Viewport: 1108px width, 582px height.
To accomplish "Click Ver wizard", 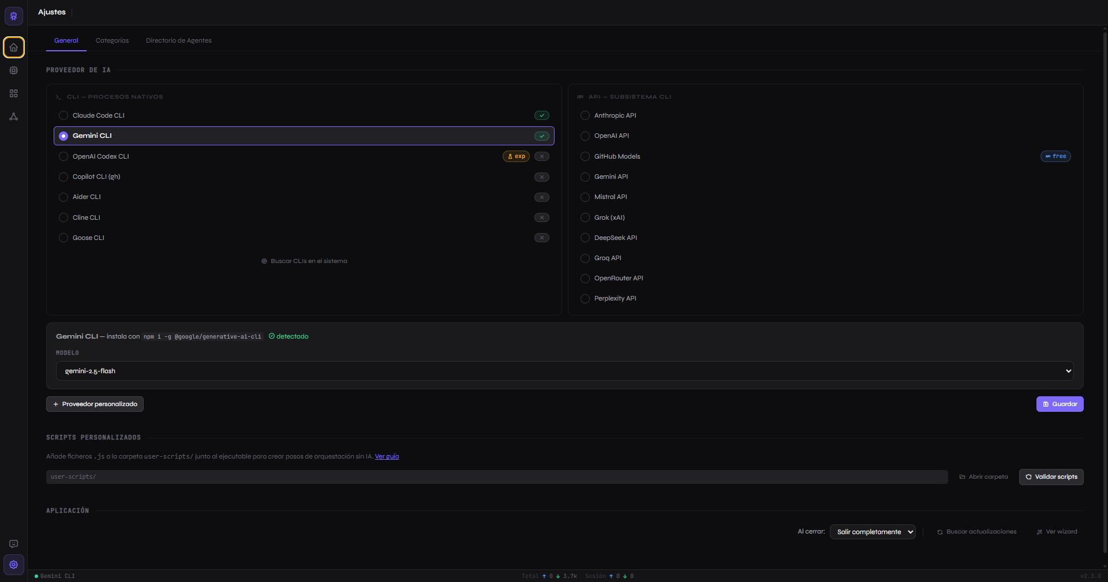I will point(1057,532).
